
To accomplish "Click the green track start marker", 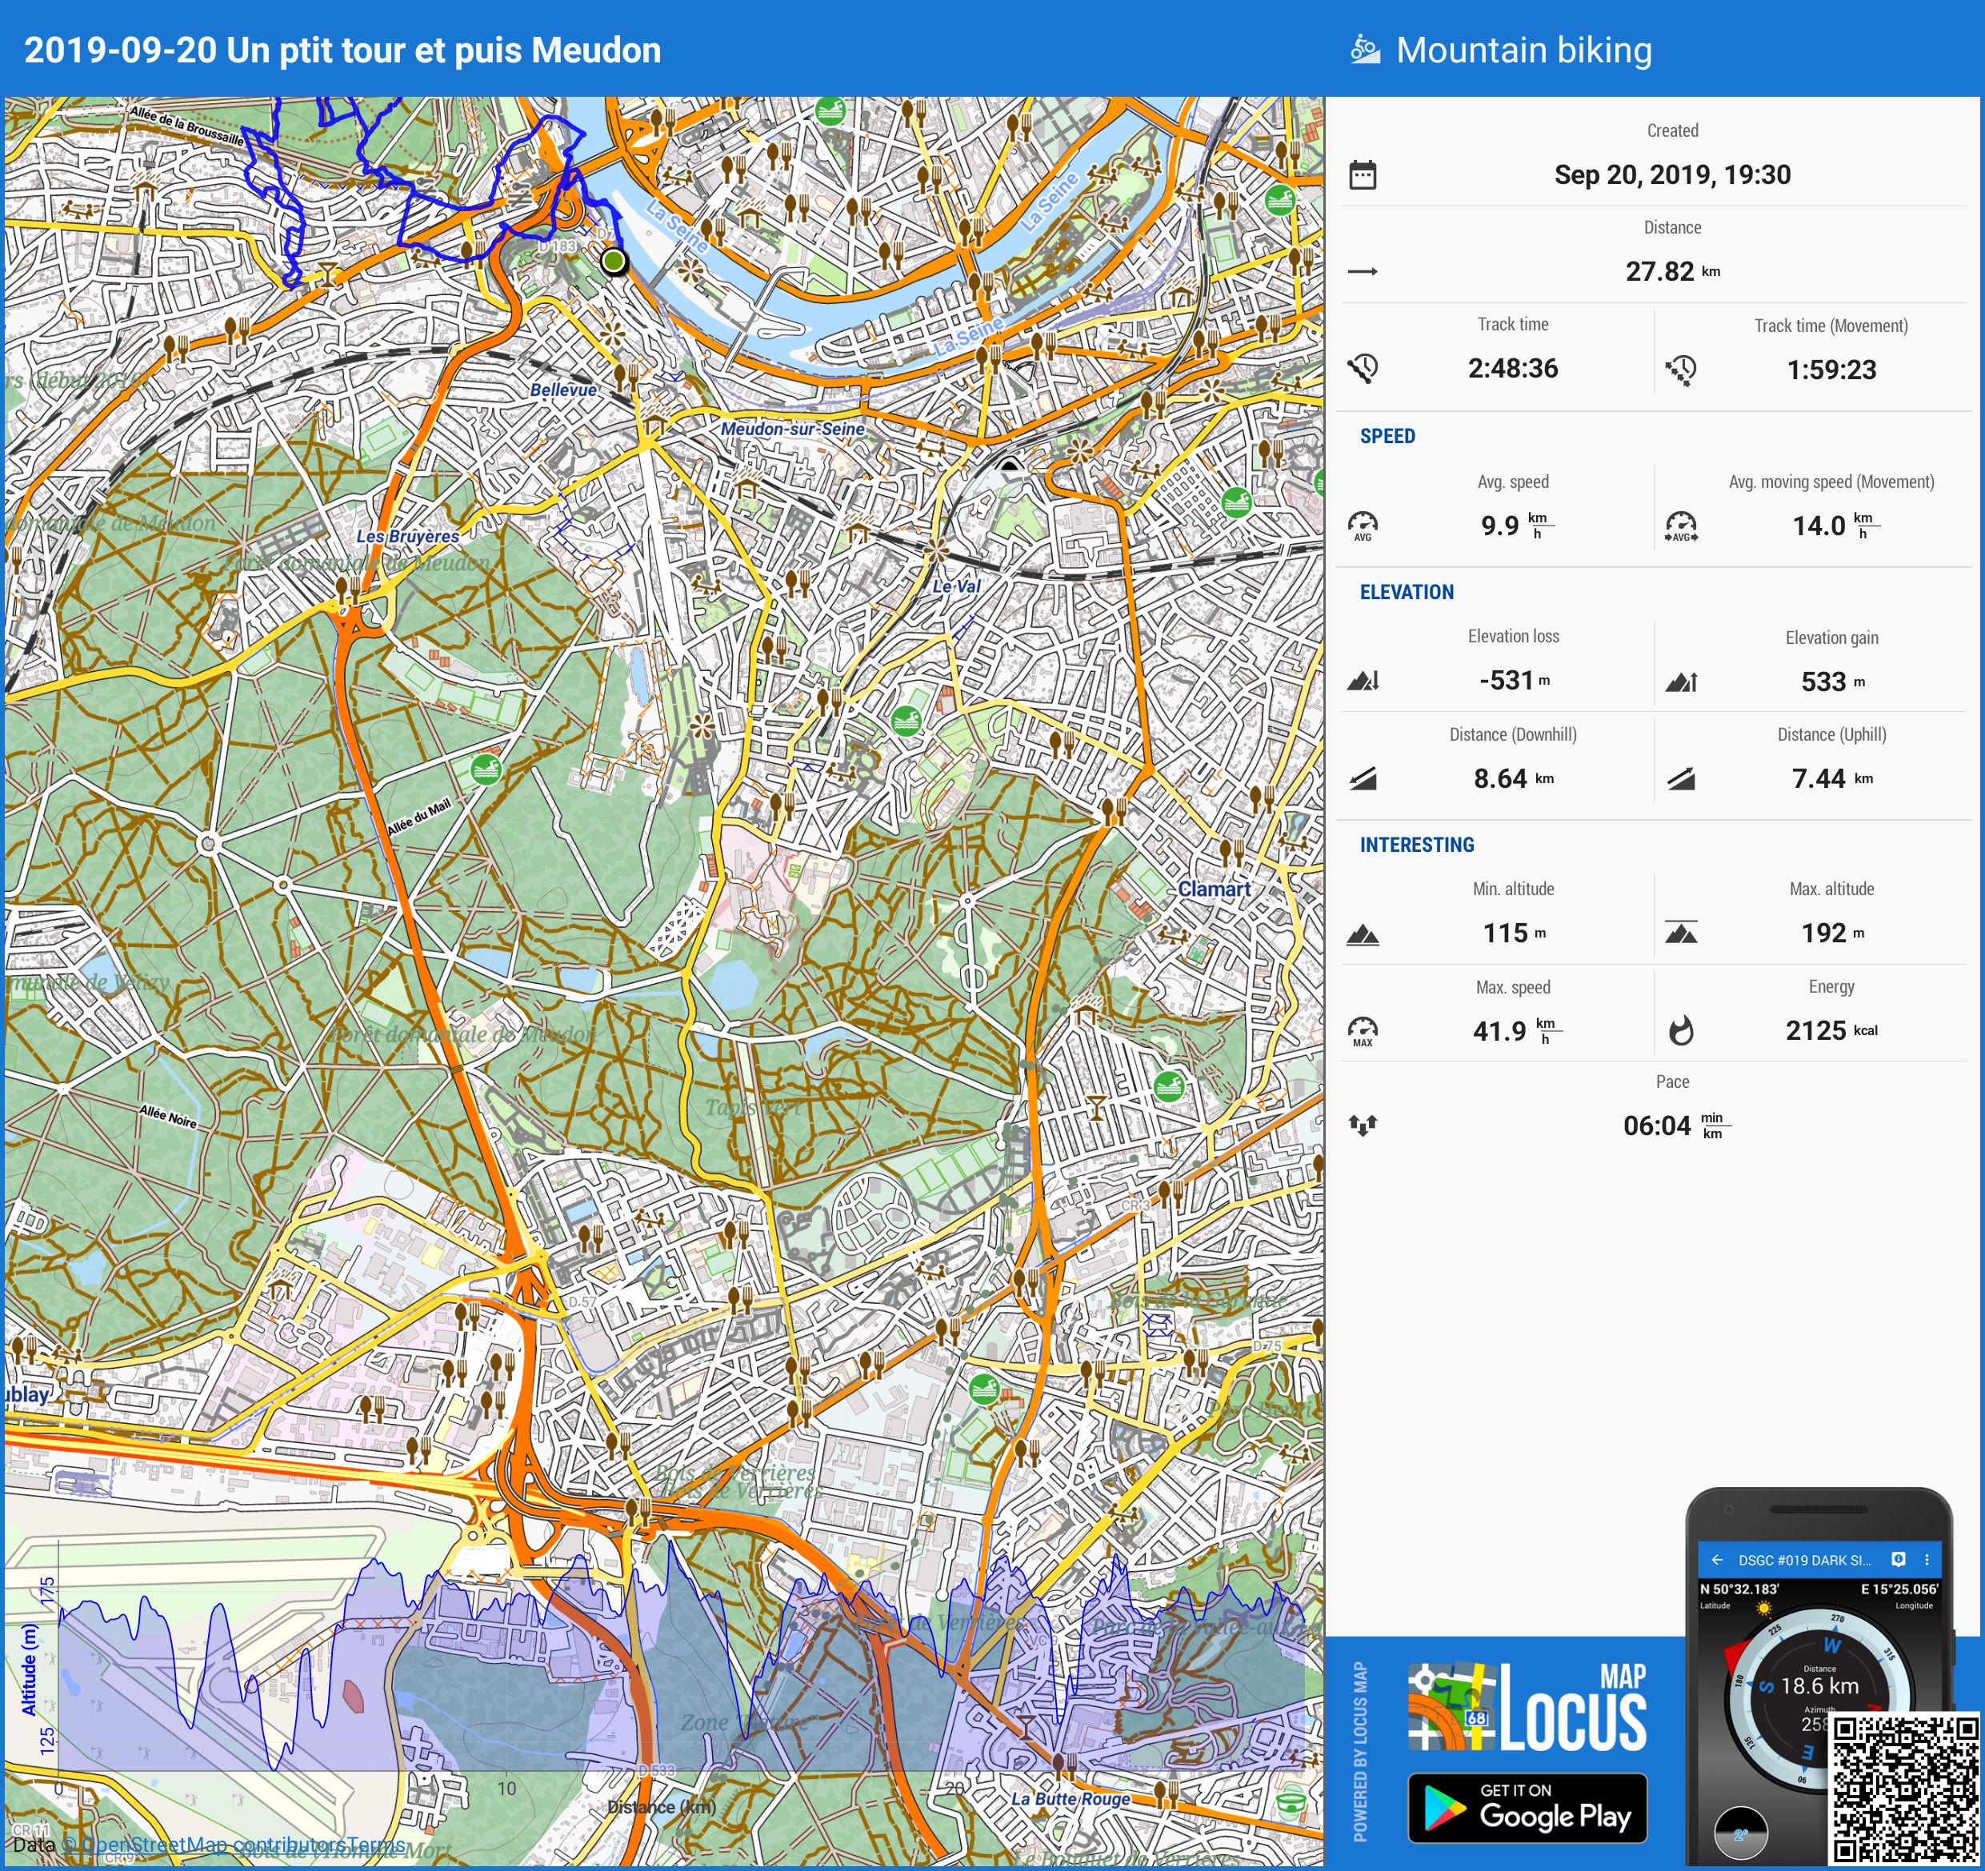I will pyautogui.click(x=614, y=262).
